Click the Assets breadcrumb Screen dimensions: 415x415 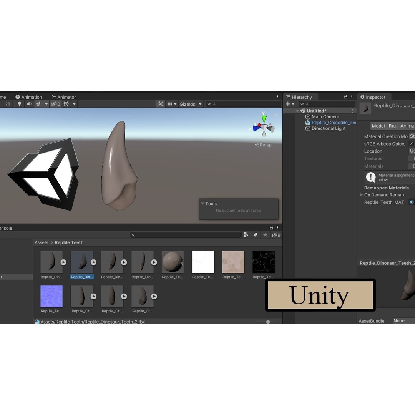tap(41, 242)
